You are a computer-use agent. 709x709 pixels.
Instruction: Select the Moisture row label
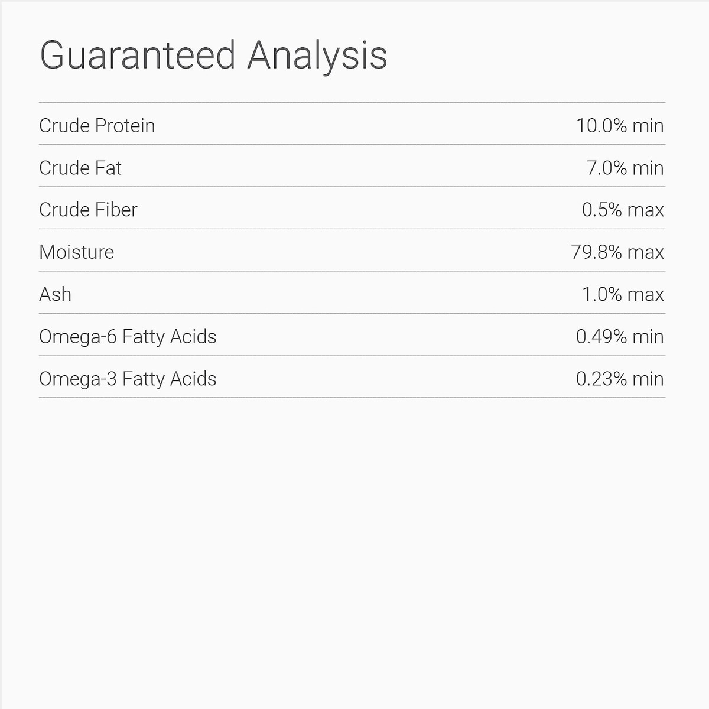point(77,252)
